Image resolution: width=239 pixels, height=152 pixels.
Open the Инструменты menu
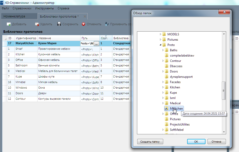tap(44, 8)
